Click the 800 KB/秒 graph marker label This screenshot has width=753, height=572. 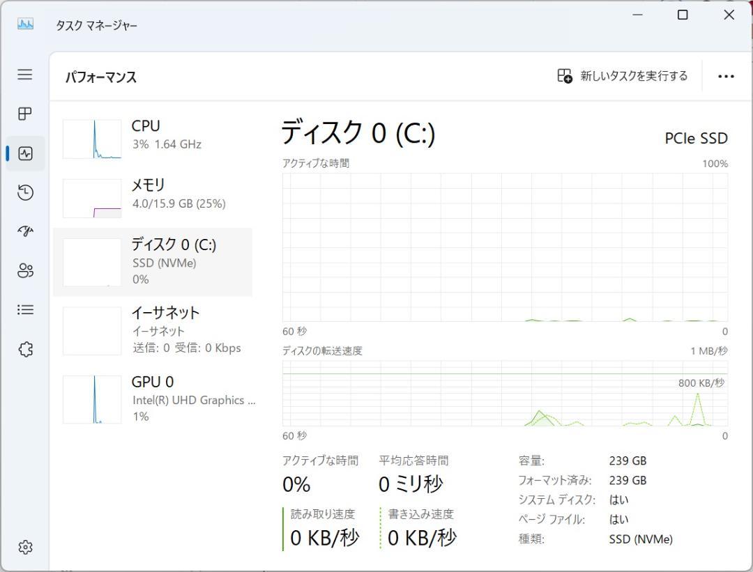tap(701, 382)
